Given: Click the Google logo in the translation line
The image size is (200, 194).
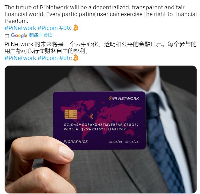Looking at the screenshot, I should pyautogui.click(x=19, y=35).
